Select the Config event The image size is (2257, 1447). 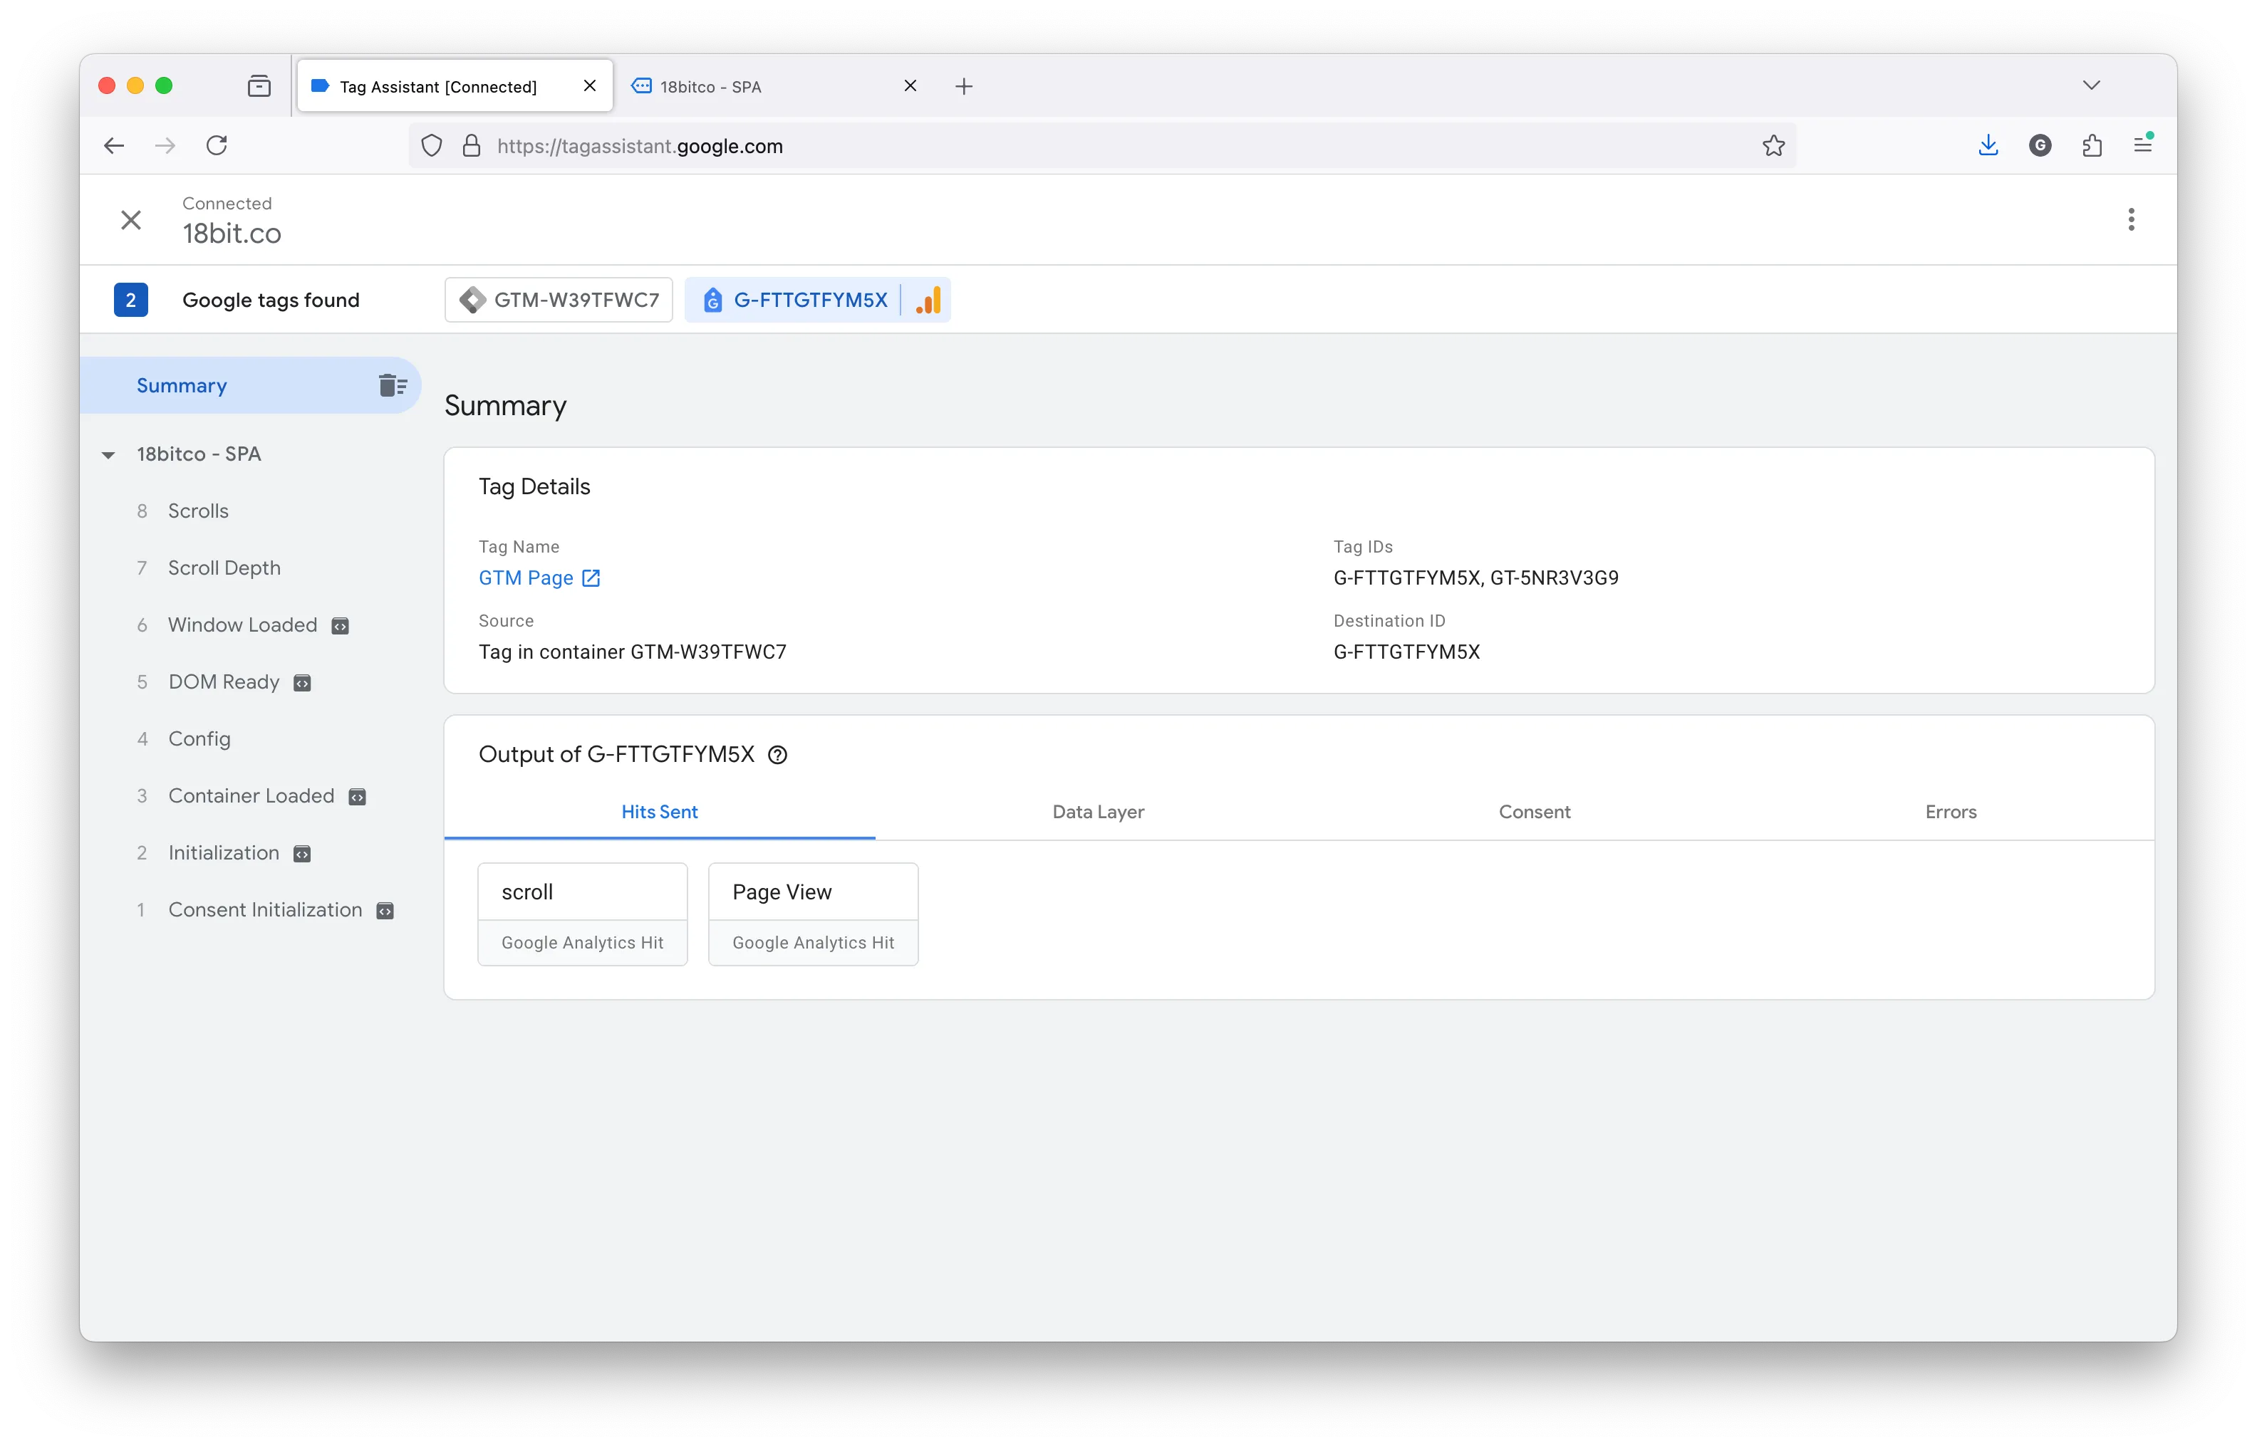pyautogui.click(x=198, y=739)
